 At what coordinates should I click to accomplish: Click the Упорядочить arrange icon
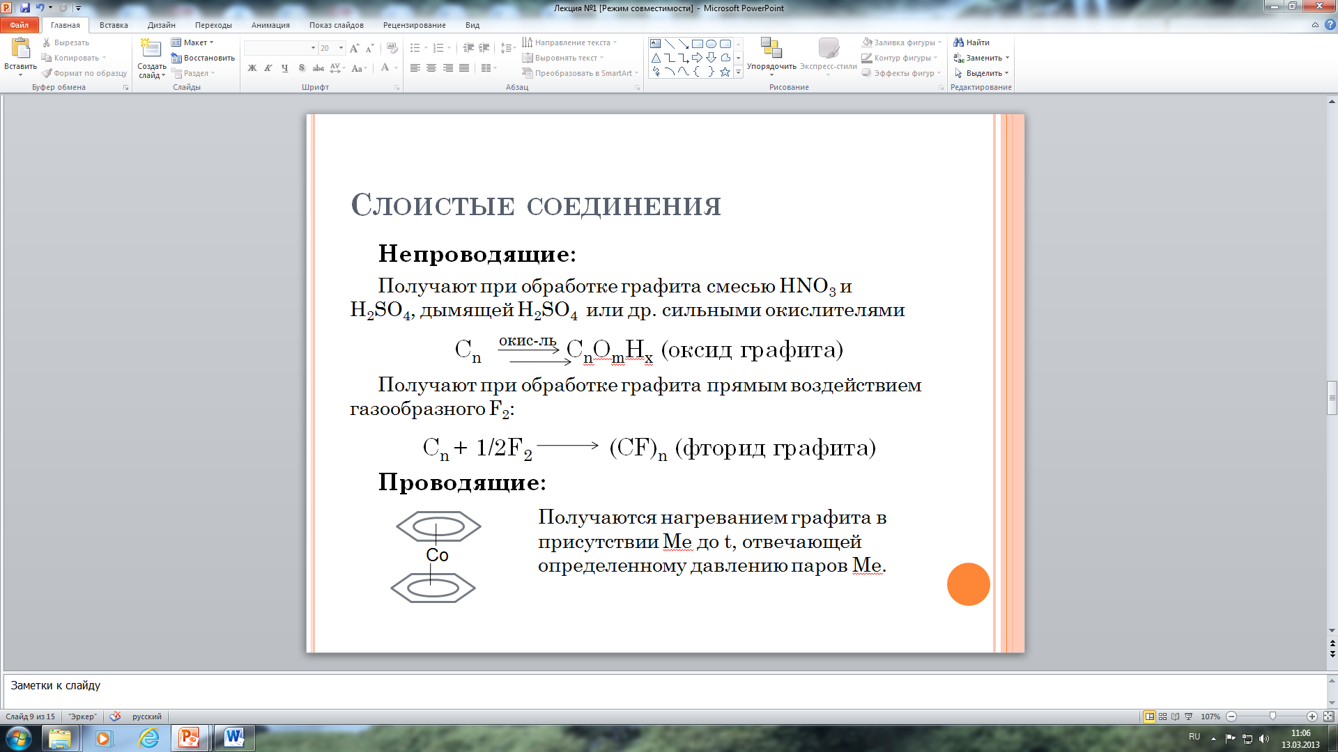771,48
